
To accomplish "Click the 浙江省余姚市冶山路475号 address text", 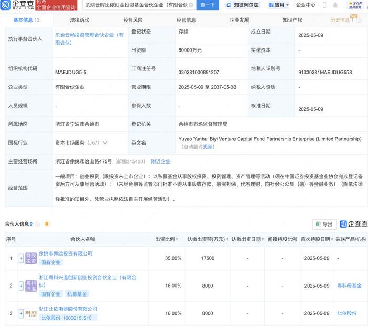I will tap(84, 161).
